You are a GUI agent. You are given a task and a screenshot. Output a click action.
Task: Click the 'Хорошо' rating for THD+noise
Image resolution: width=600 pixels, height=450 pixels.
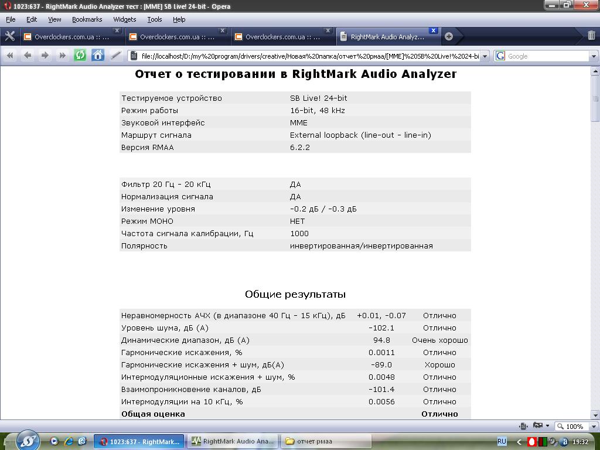(439, 364)
